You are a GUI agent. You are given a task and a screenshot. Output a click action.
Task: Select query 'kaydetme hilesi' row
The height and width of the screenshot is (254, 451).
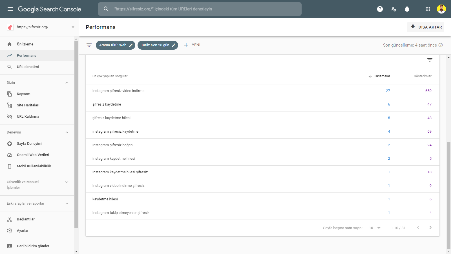[x=262, y=199]
